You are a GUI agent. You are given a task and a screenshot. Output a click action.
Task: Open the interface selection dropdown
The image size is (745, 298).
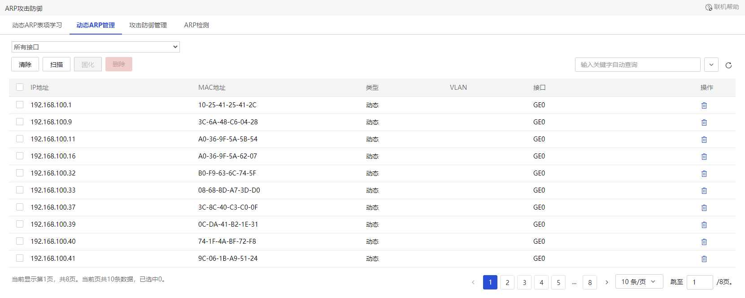tap(96, 47)
